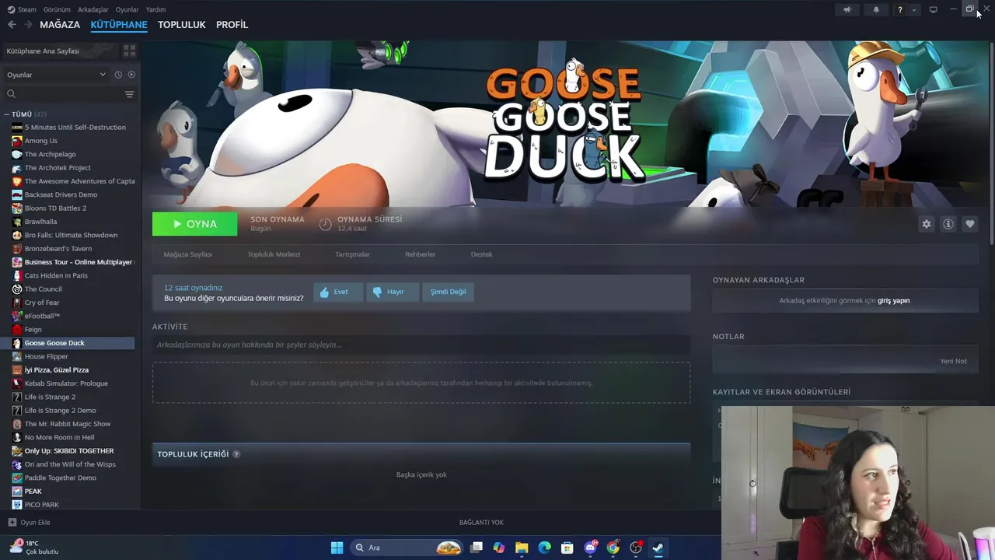Open the PROFİL tab

[x=232, y=25]
